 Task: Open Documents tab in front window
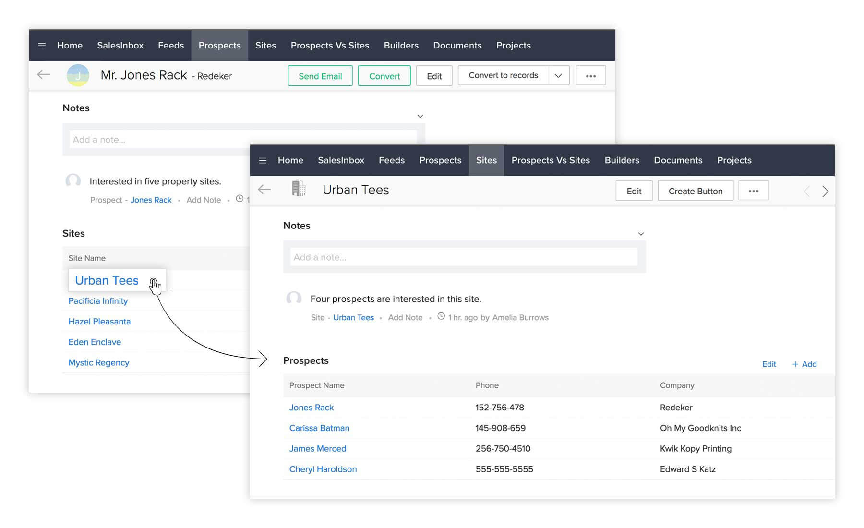pyautogui.click(x=678, y=160)
